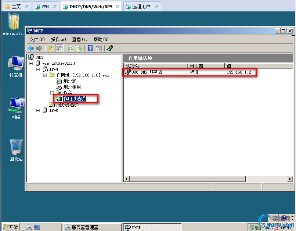Select the 006 DNS 服务器 option row
Screen dimensions: 296x231
(x=189, y=72)
